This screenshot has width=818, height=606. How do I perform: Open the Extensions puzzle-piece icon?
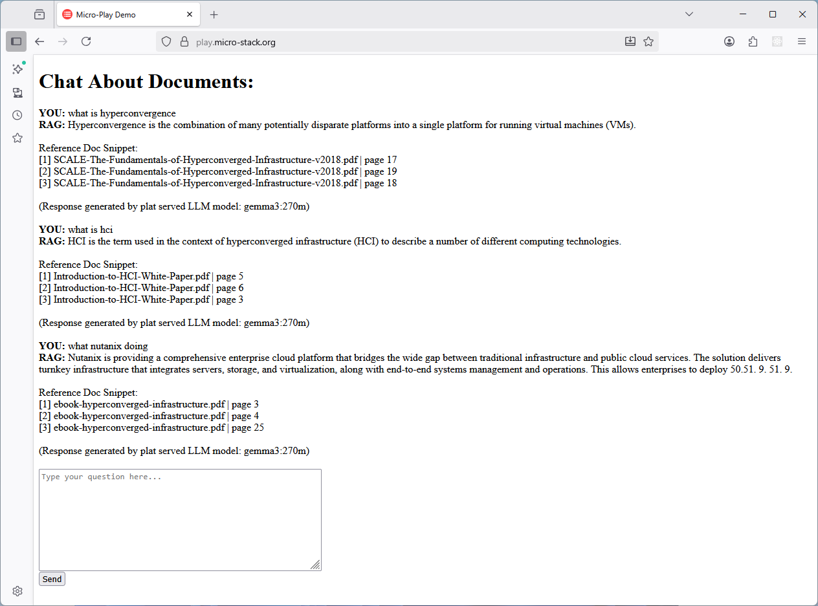pyautogui.click(x=753, y=41)
